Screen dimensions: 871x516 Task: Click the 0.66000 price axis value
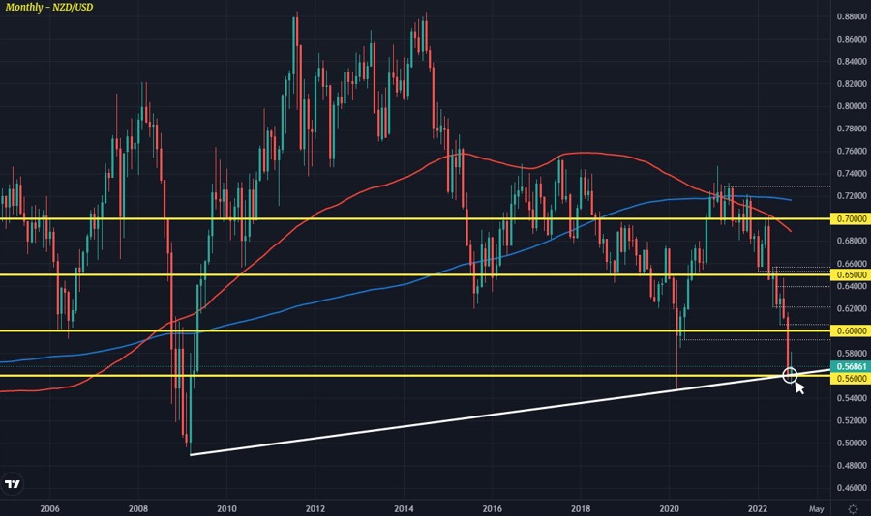click(x=852, y=264)
